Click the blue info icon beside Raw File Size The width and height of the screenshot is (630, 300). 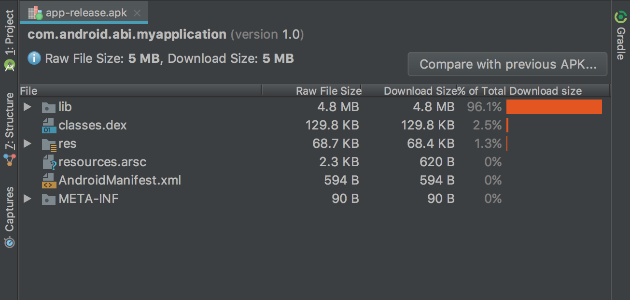[x=34, y=59]
